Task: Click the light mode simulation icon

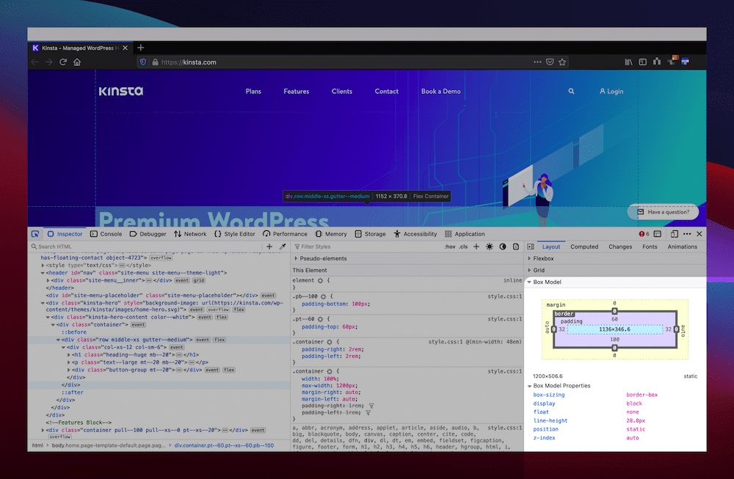Action: 489,246
